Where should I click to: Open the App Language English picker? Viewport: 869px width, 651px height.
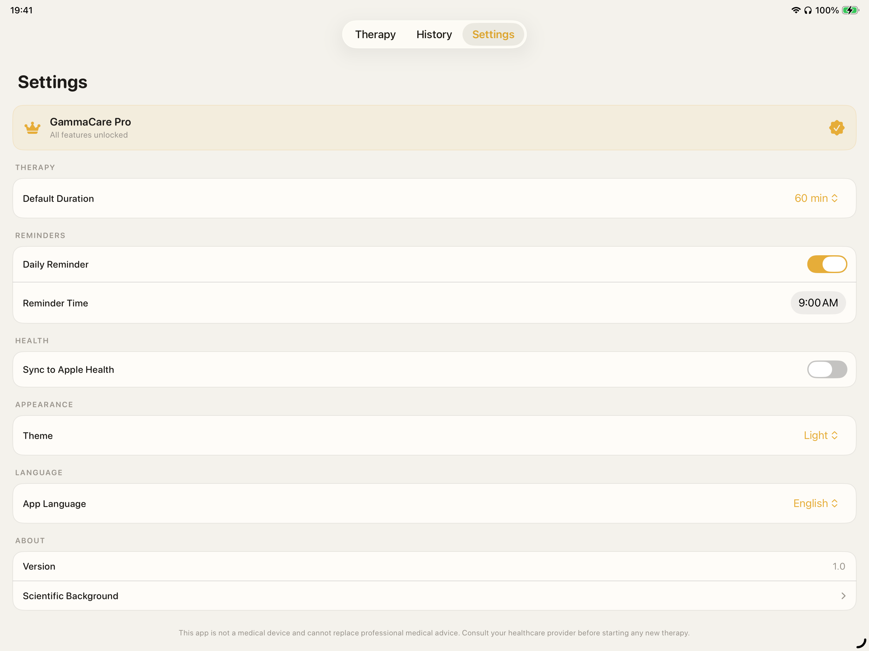[816, 504]
